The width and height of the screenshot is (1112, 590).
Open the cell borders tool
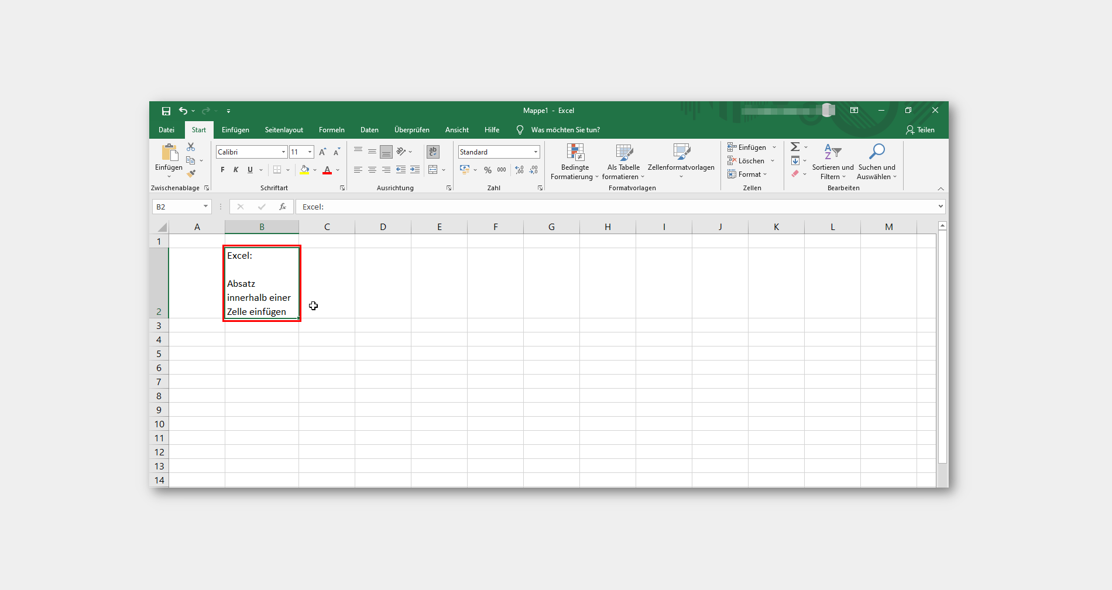277,170
